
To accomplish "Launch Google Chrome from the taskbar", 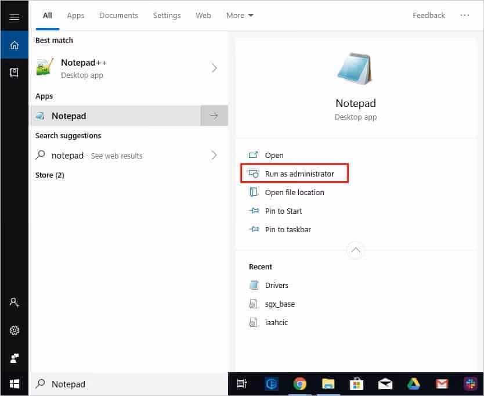I will pyautogui.click(x=299, y=384).
